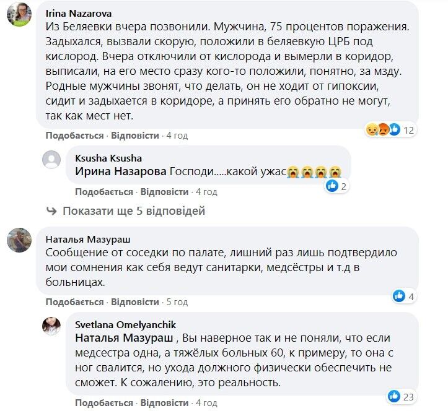Reply to Наталья Мазураш's comment
The image size is (448, 411).
click(x=136, y=301)
